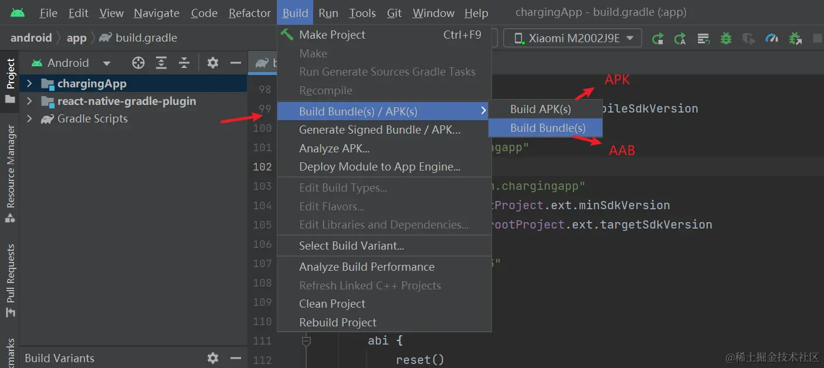Open the Tools menu
Screen dimensions: 824x368
point(362,13)
